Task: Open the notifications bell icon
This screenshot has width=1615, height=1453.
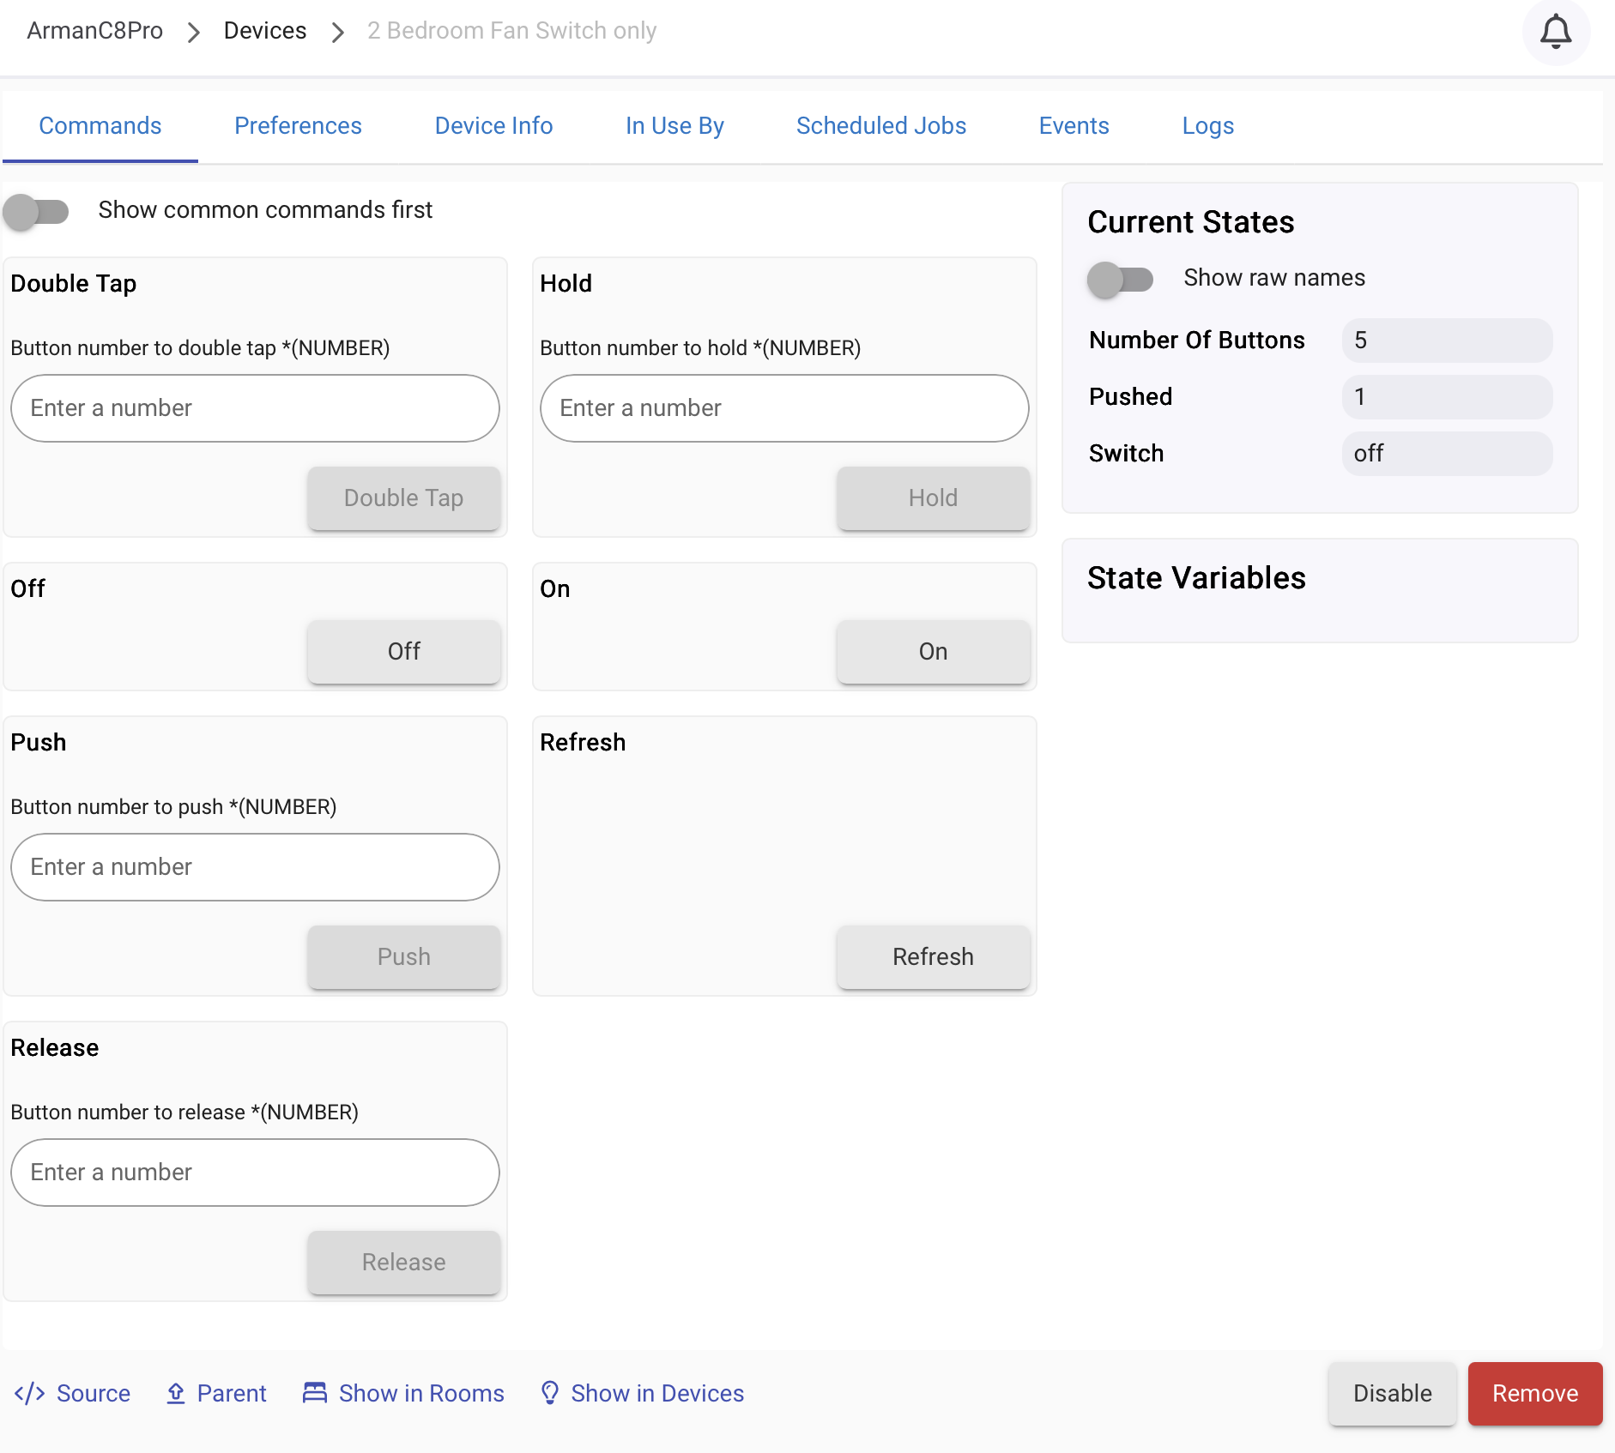Action: 1555,32
